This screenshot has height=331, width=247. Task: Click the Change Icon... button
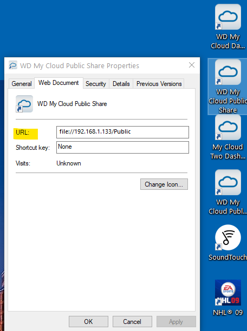pyautogui.click(x=164, y=184)
